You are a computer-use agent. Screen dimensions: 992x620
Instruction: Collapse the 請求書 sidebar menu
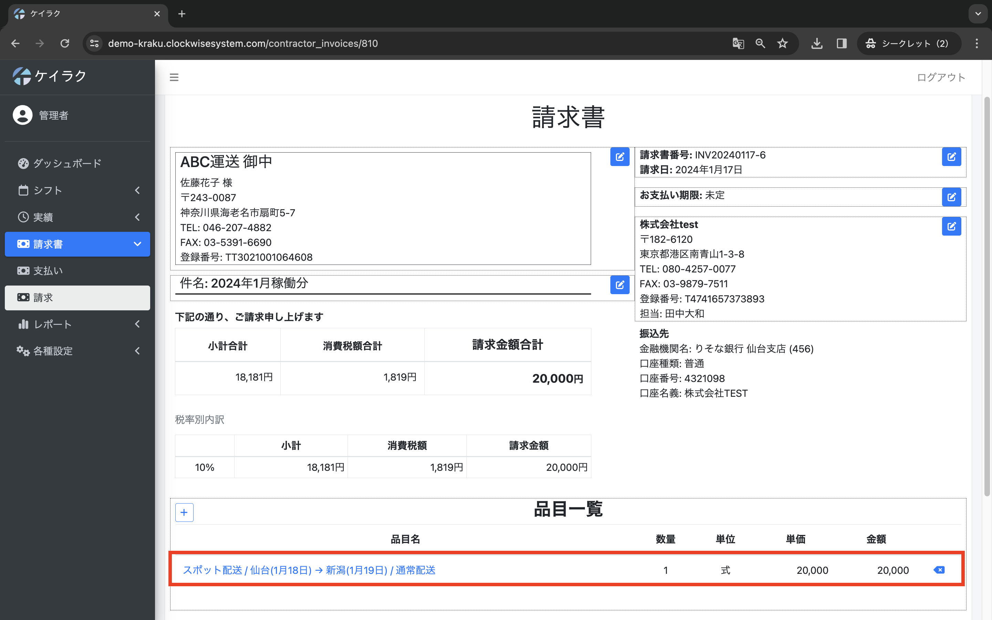[x=77, y=244]
